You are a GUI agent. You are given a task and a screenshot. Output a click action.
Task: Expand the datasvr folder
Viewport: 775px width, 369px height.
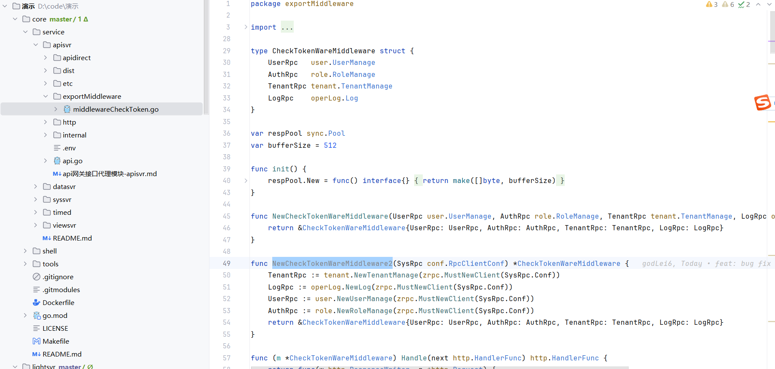[36, 186]
